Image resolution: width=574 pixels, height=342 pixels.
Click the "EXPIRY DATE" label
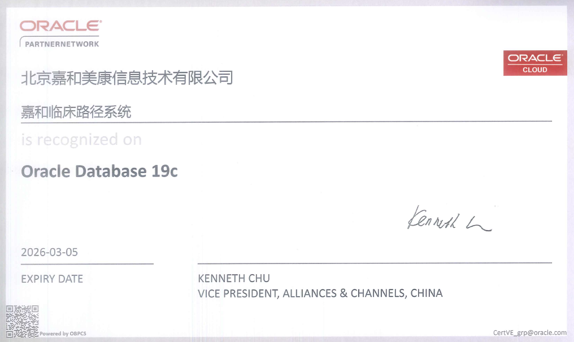pyautogui.click(x=52, y=279)
